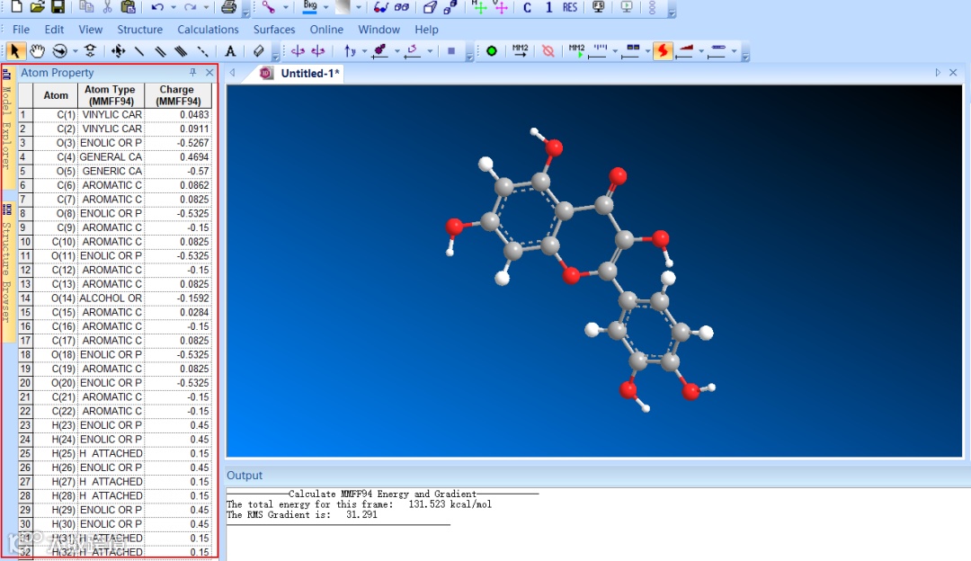Viewport: 971px width, 561px height.
Task: Click the MM2 arrow minimize icon
Action: point(521,50)
